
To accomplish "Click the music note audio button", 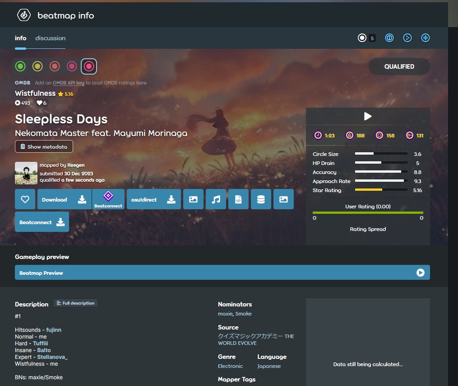I will pyautogui.click(x=216, y=199).
